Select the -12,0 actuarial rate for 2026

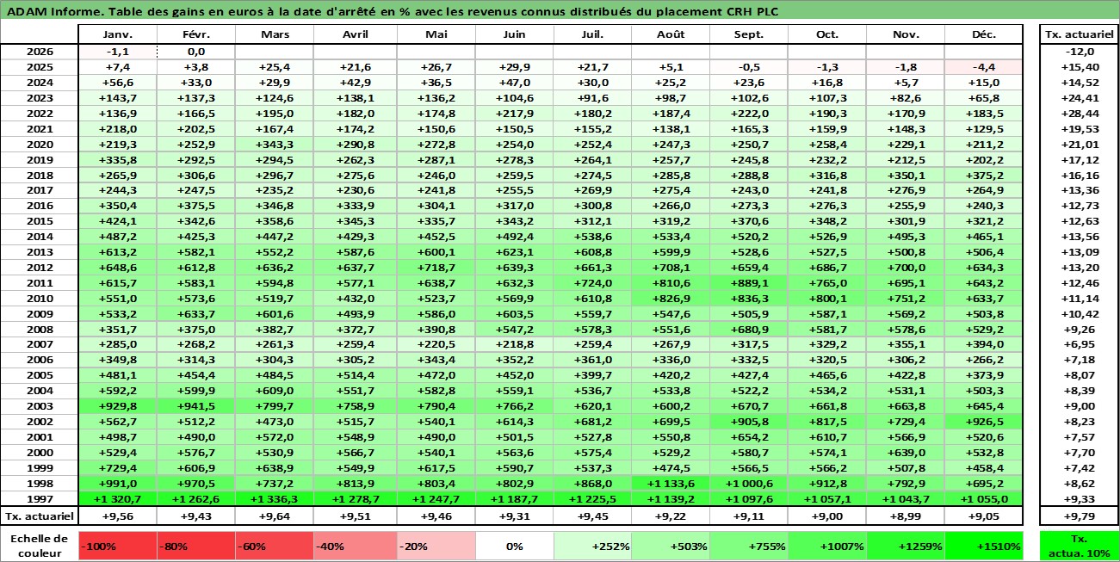(1079, 52)
